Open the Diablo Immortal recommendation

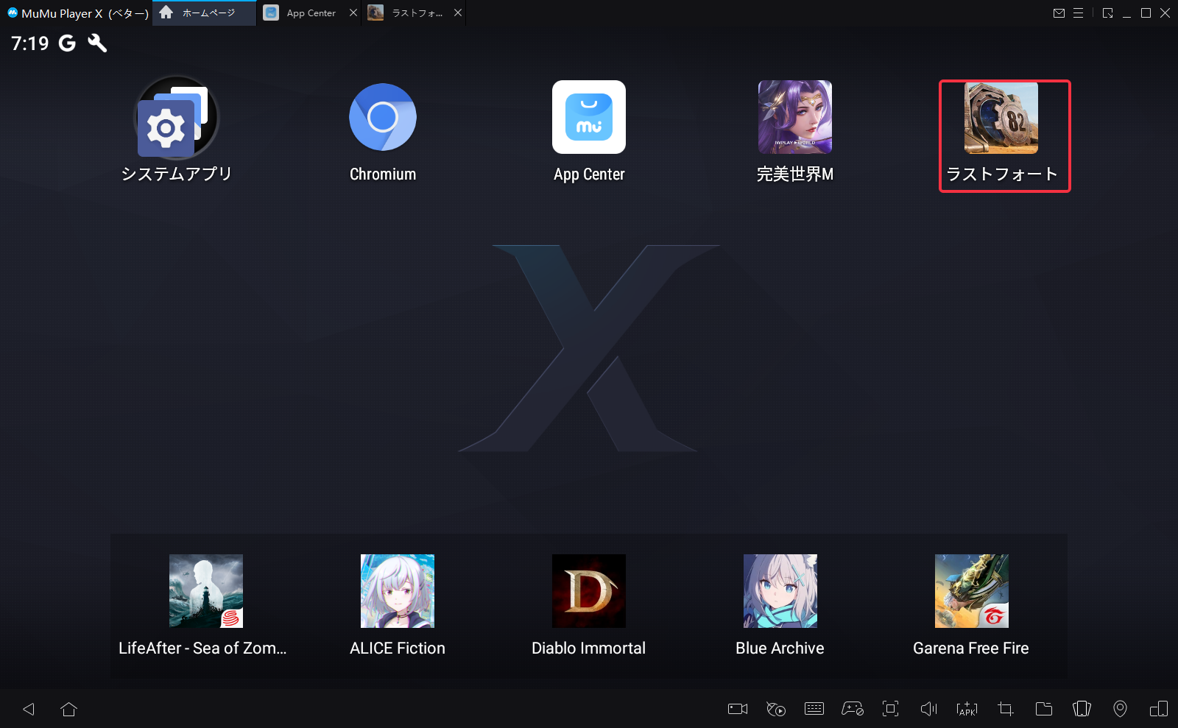[x=589, y=591]
